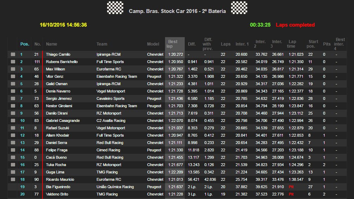Click Nestor Girolami's lap time 1:23.847
The height and width of the screenshot is (199, 354).
click(296, 106)
